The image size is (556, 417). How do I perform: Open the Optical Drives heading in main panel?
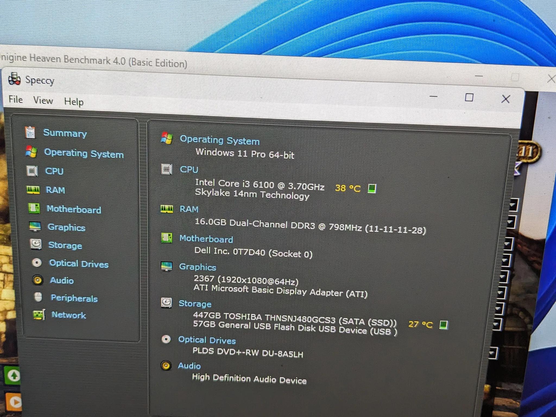coord(207,340)
